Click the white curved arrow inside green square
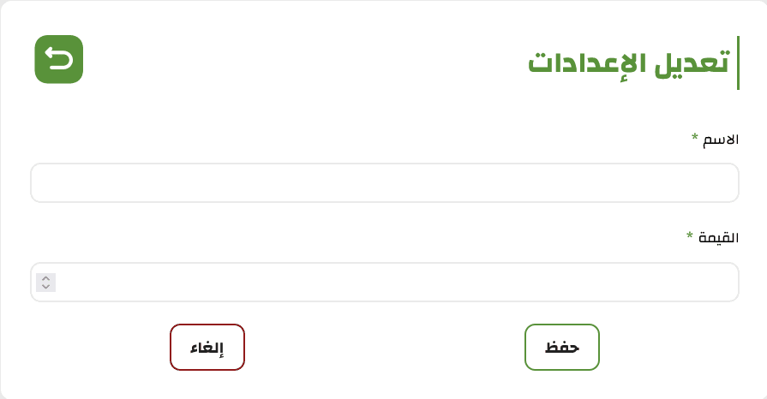767x399 pixels. (x=58, y=59)
